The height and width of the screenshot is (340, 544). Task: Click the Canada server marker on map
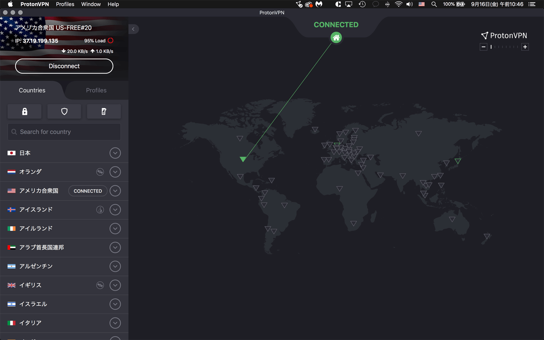(x=240, y=138)
